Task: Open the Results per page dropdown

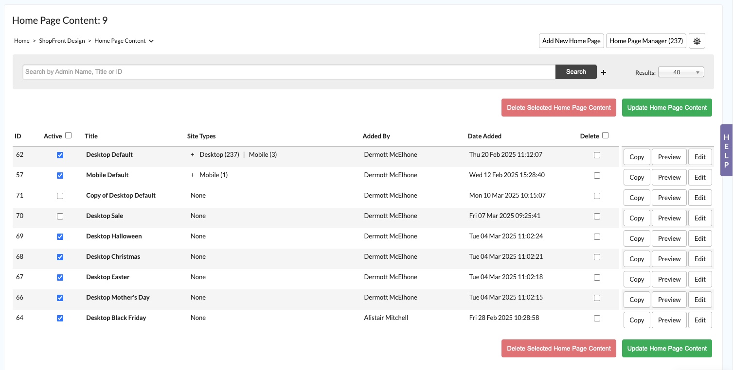Action: pyautogui.click(x=680, y=72)
